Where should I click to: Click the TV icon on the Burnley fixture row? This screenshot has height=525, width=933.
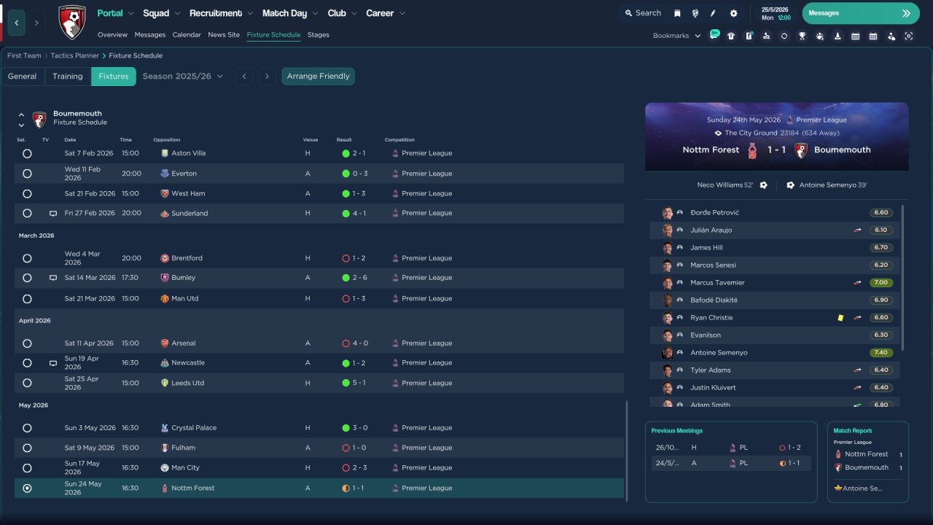click(x=52, y=278)
